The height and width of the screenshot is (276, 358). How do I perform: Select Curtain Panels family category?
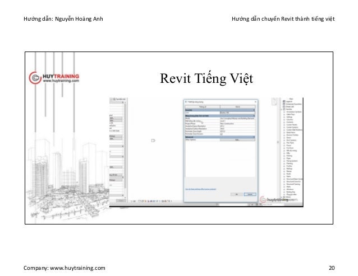292,125
